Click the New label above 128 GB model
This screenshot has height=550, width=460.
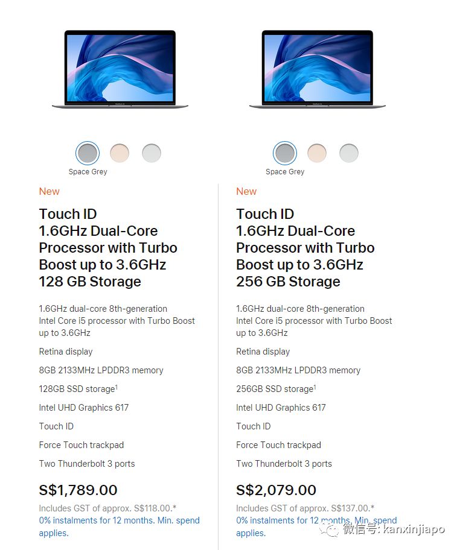(50, 191)
